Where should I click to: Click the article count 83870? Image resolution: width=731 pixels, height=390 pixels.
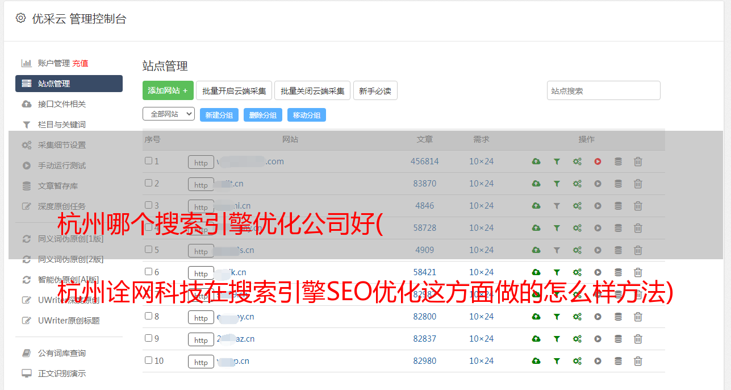(425, 184)
